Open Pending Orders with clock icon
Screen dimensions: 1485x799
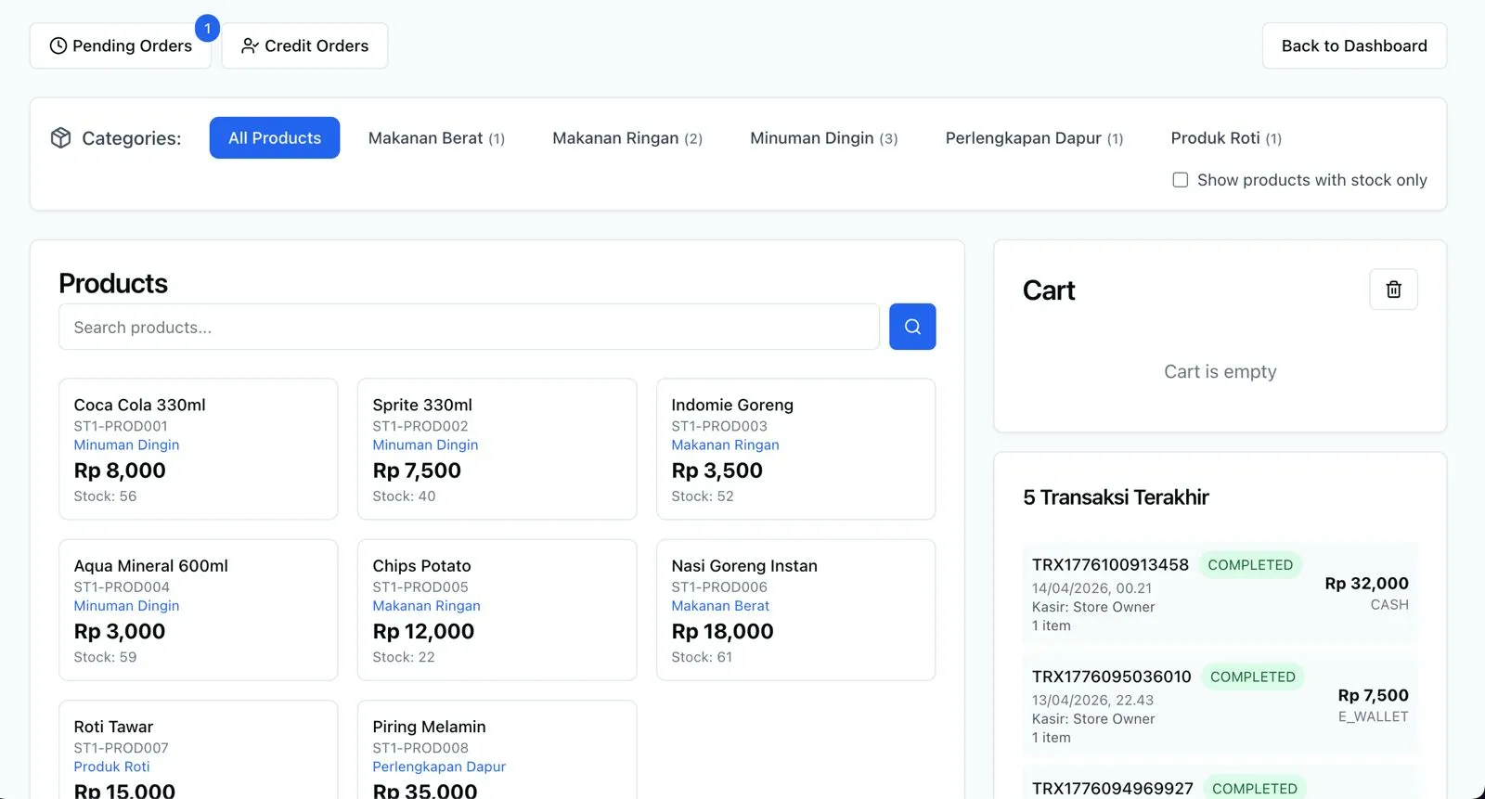pyautogui.click(x=121, y=46)
